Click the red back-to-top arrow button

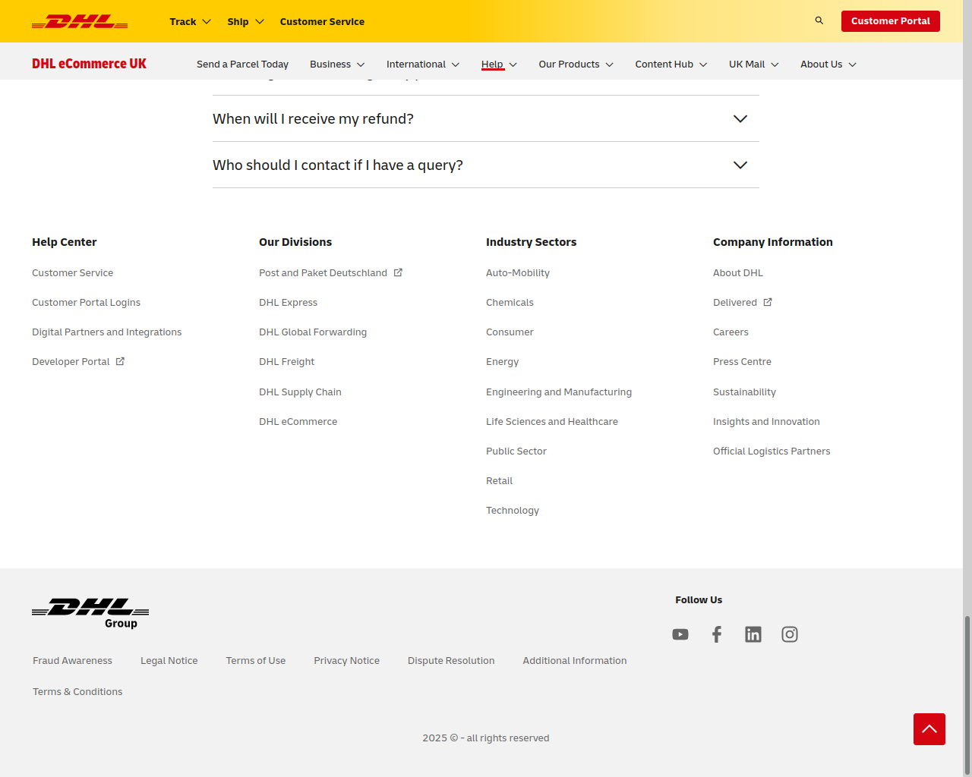pyautogui.click(x=929, y=729)
